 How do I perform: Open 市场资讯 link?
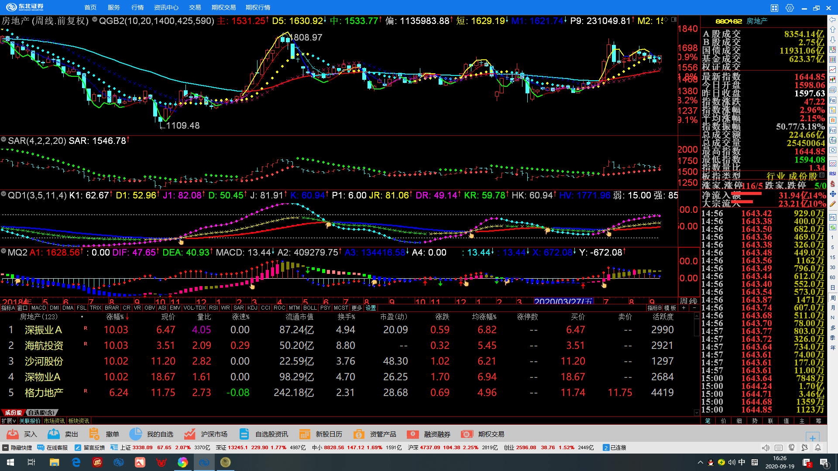(x=54, y=421)
